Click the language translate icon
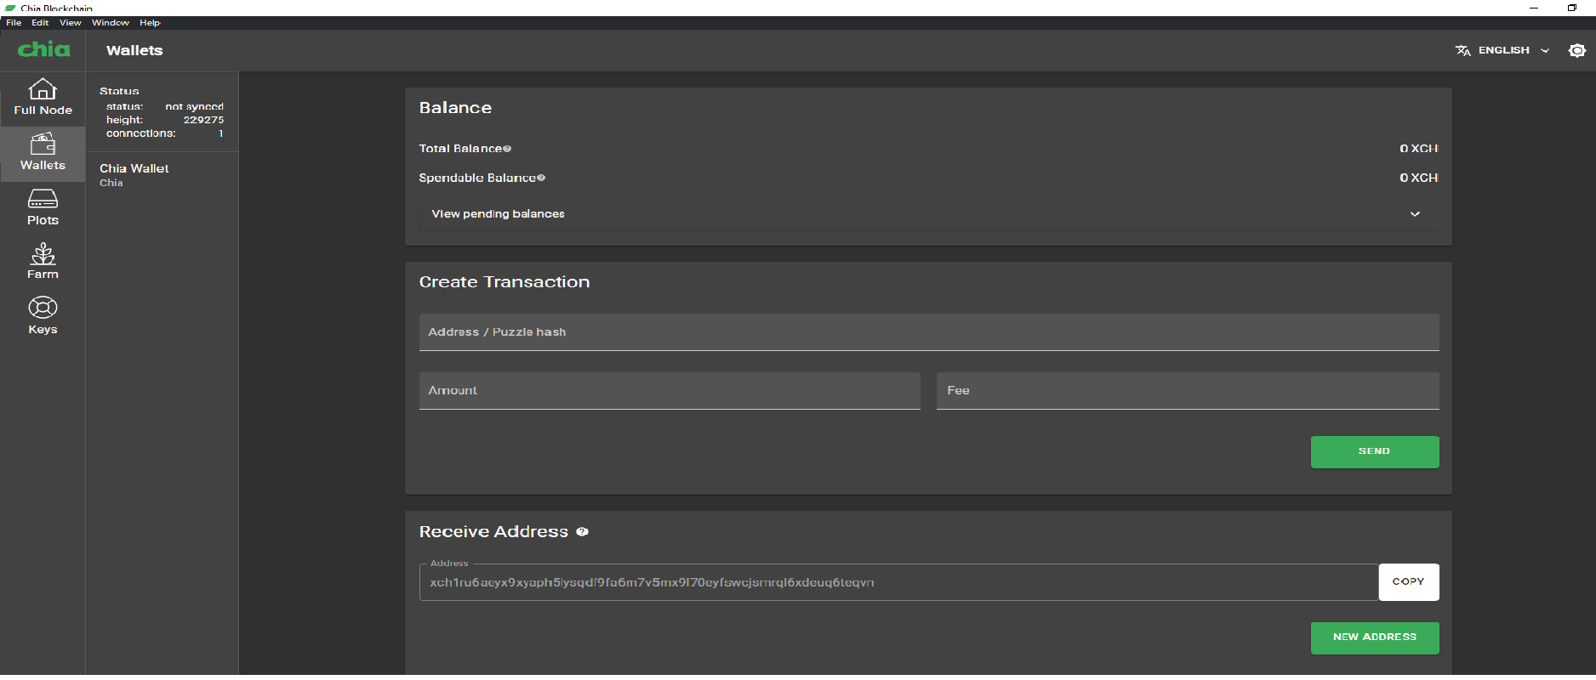 coord(1462,51)
